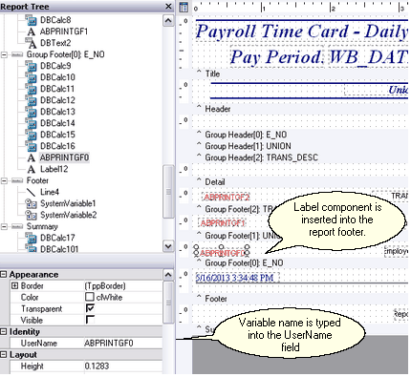The height and width of the screenshot is (377, 411).
Task: Click the Label12 label icon
Action: (32, 169)
